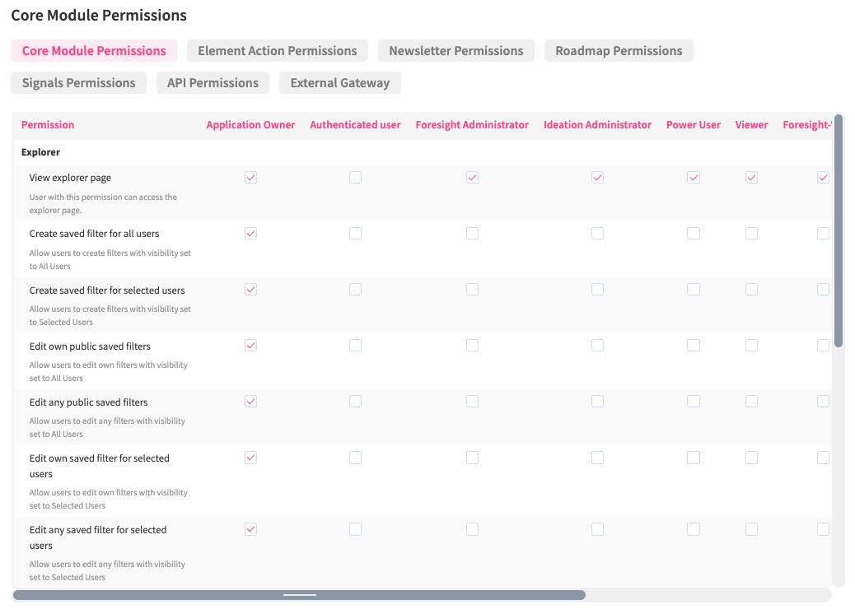855x609 pixels.
Task: Check Edit any public saved filters for Viewer
Action: [x=751, y=402]
